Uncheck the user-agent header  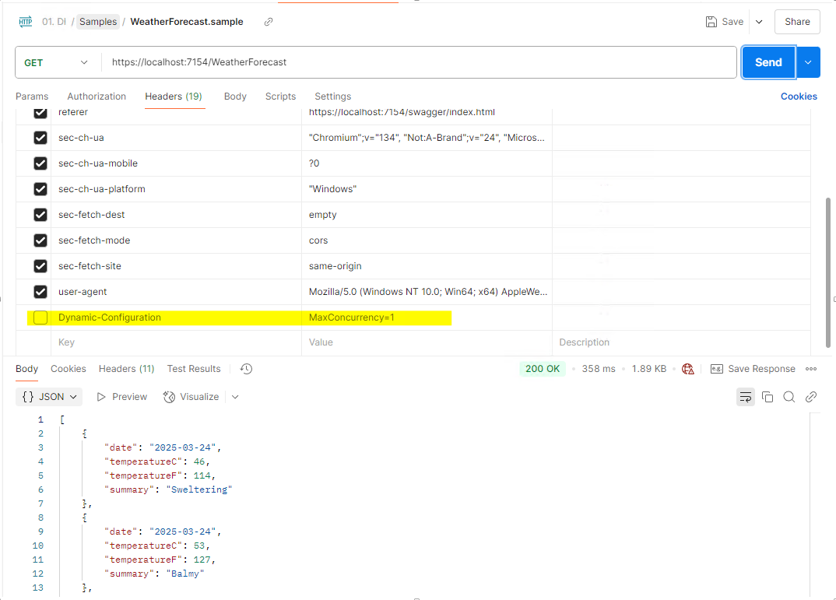coord(40,292)
